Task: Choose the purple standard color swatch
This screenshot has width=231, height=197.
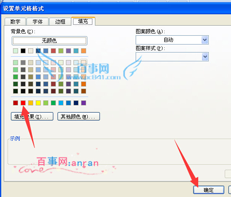Action: pyautogui.click(x=84, y=102)
